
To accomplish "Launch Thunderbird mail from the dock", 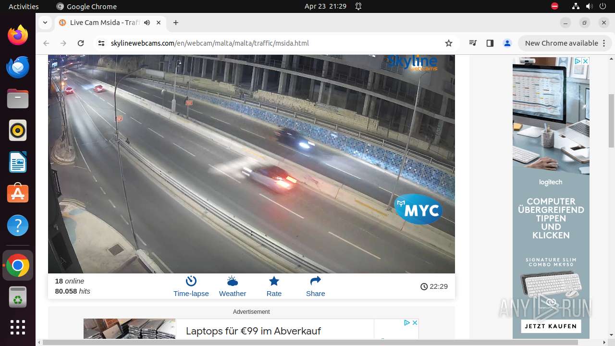I will click(x=18, y=67).
